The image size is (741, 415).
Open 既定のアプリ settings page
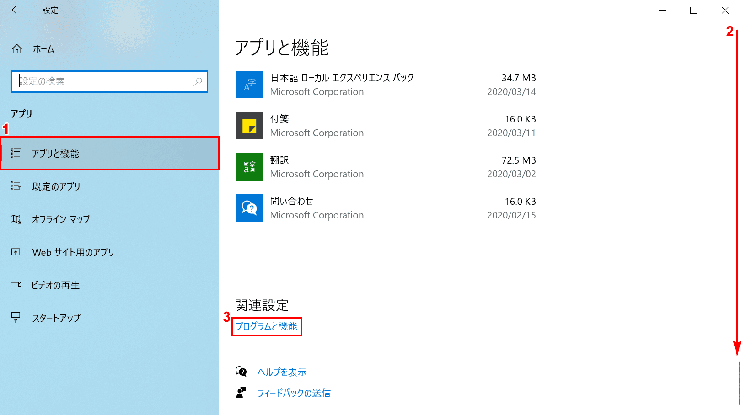[110, 186]
